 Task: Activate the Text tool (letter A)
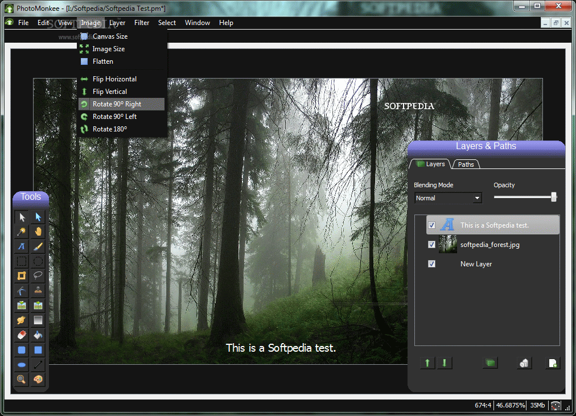point(22,246)
